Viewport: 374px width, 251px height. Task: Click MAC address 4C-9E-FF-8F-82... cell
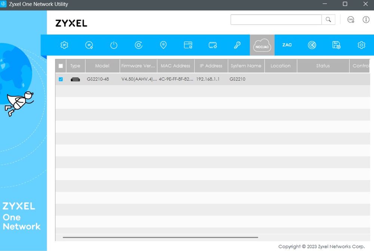pos(176,79)
